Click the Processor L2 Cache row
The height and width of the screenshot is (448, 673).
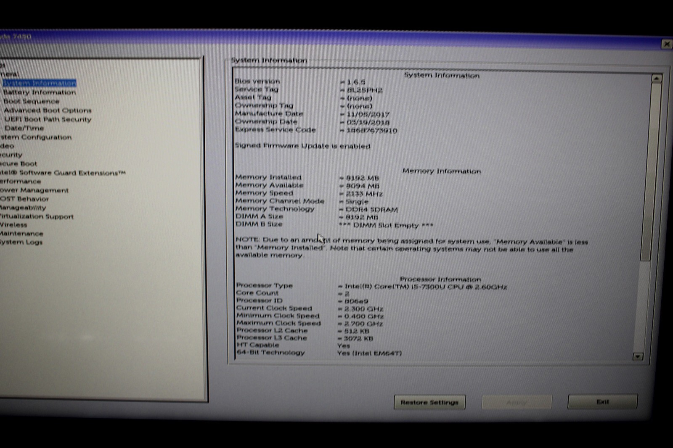pos(303,331)
